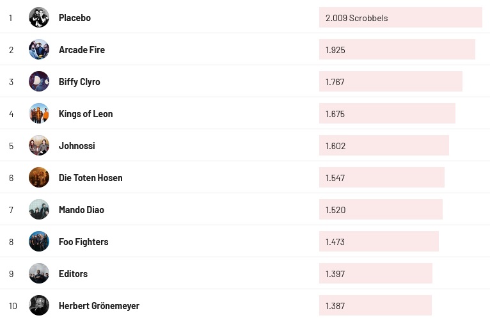Click the Johnossi artist picture
Screen dimensions: 490x320
39,145
